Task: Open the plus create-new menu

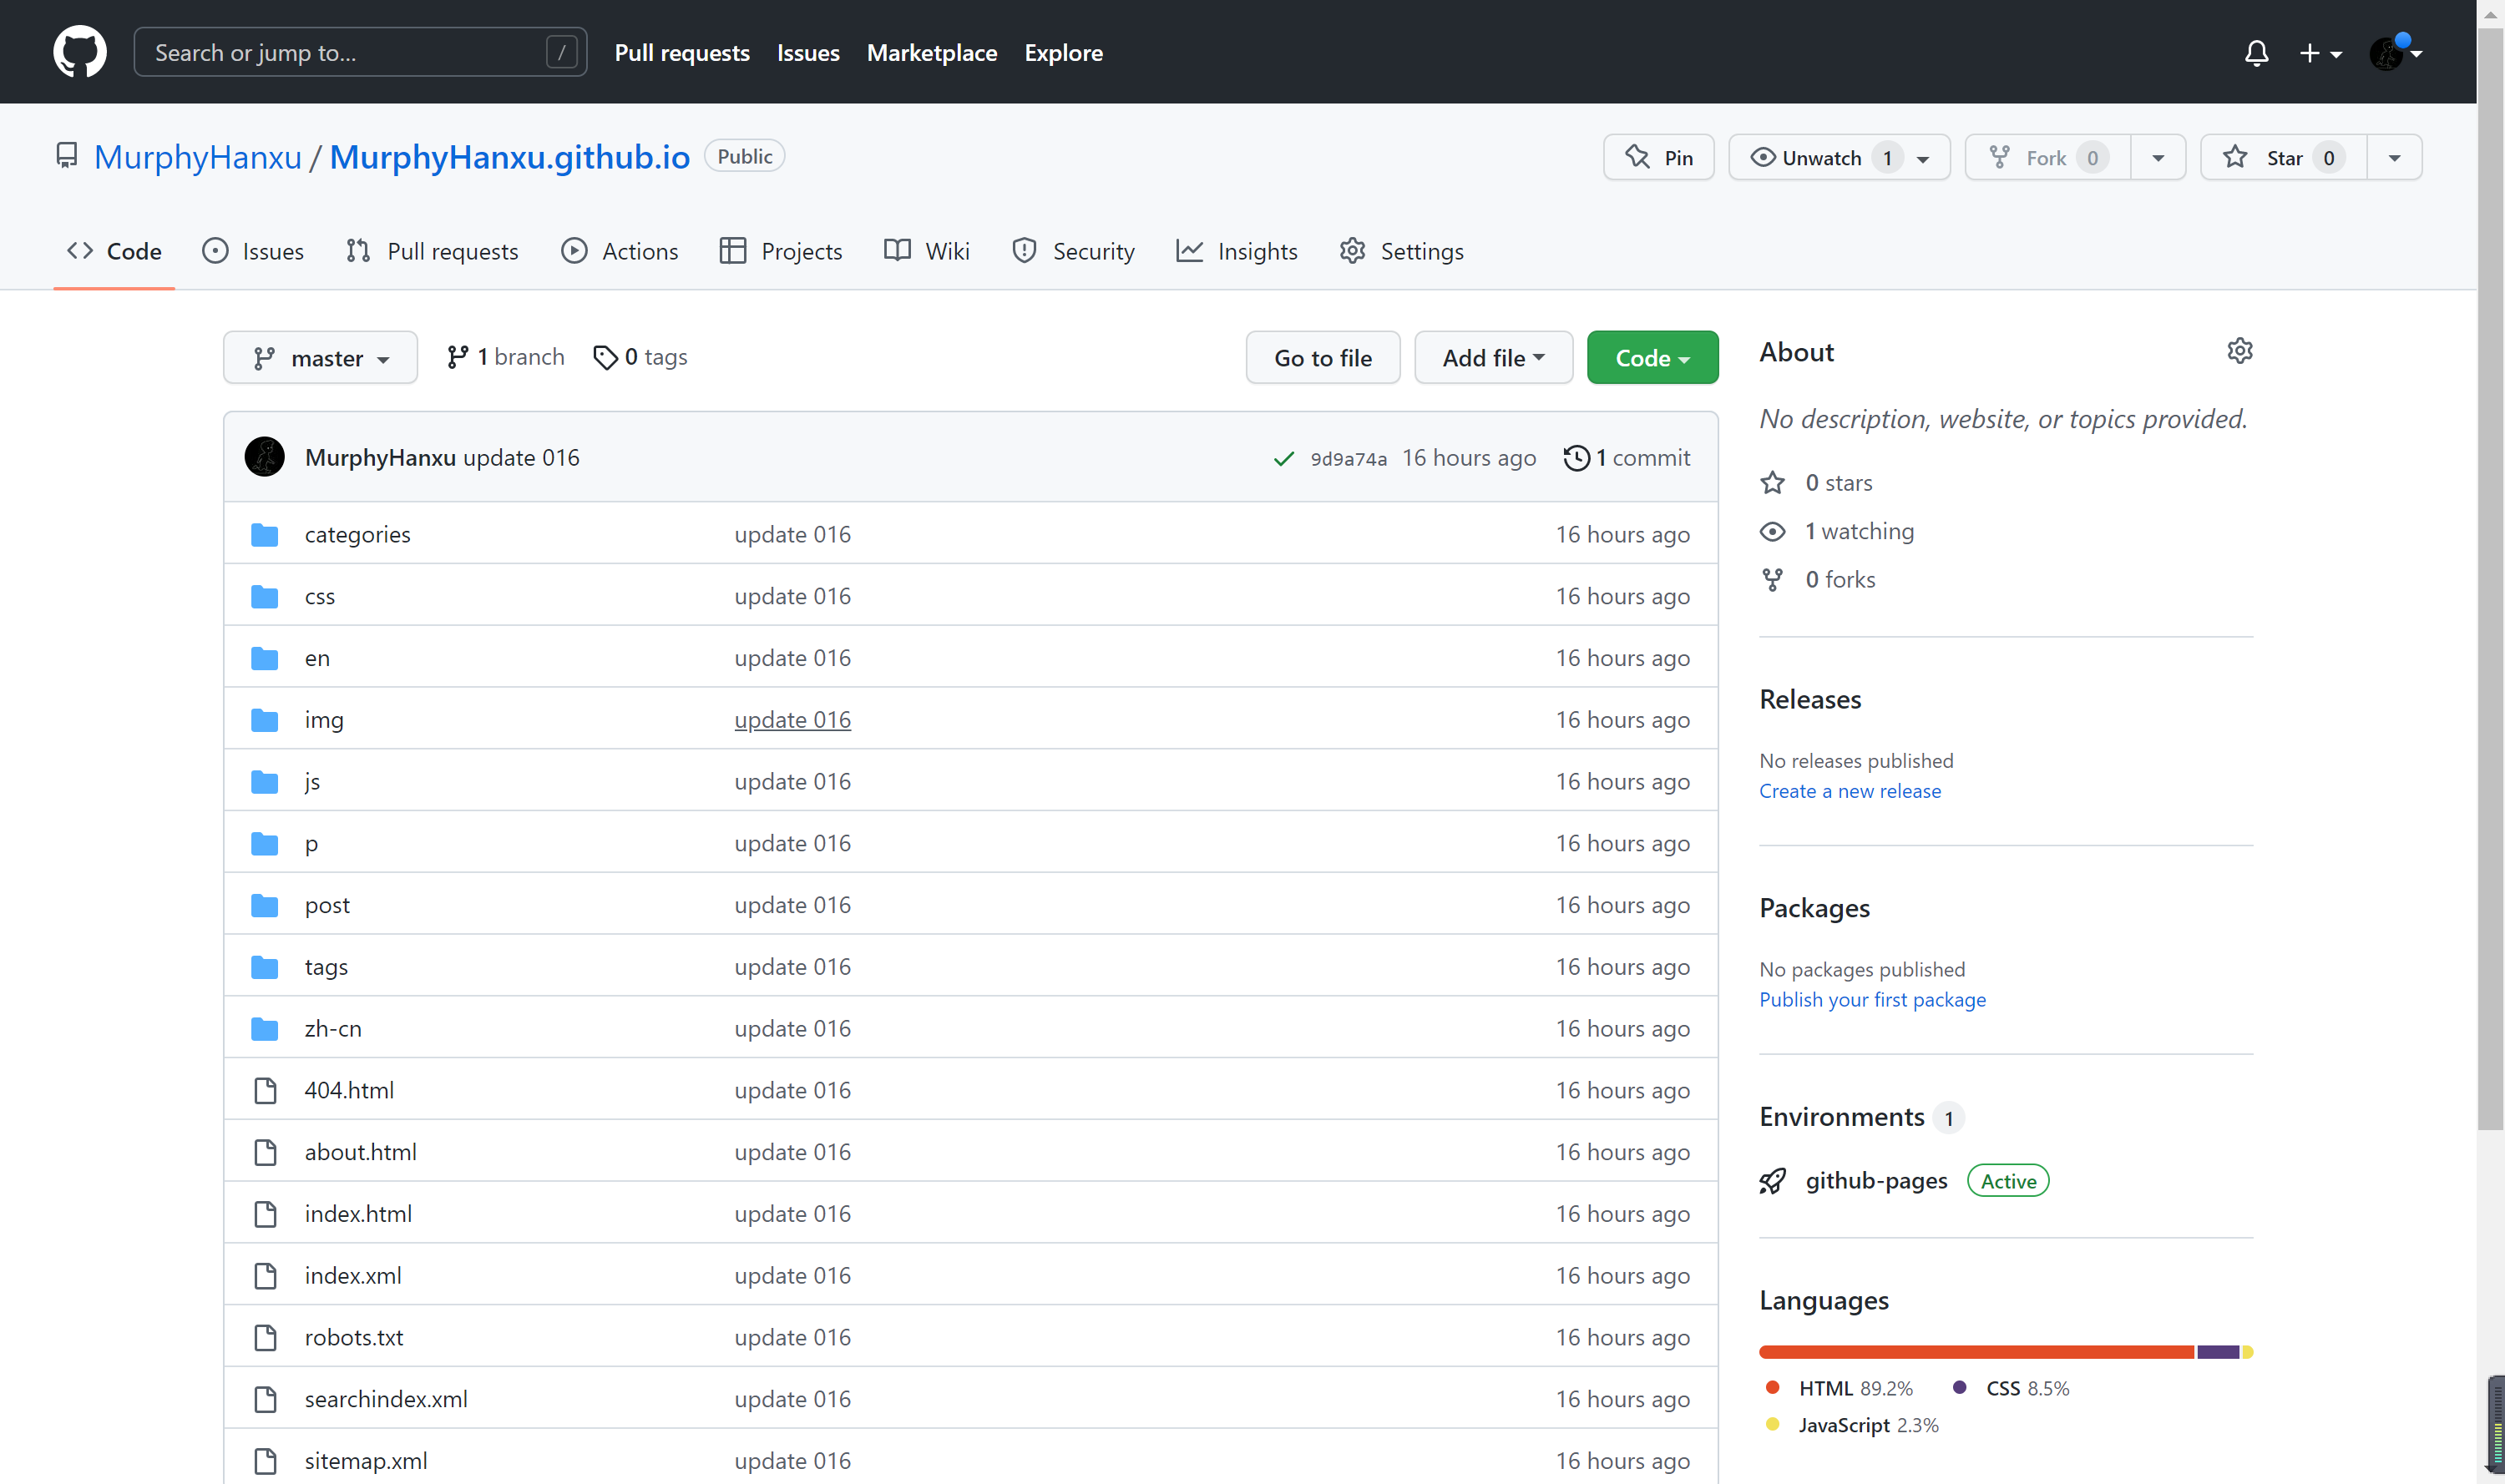Action: click(2320, 53)
